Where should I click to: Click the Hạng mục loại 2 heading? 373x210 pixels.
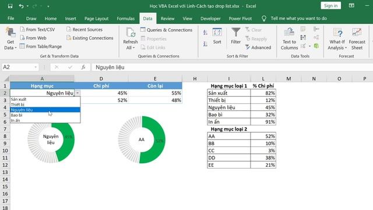point(229,129)
